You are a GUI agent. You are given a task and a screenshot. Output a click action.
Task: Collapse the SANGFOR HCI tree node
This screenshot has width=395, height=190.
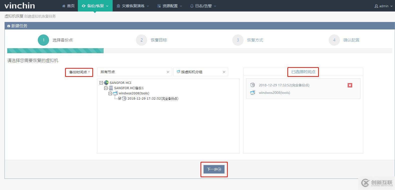coord(101,83)
